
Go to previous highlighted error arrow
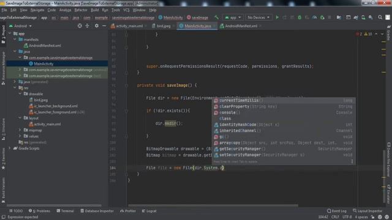376,34
